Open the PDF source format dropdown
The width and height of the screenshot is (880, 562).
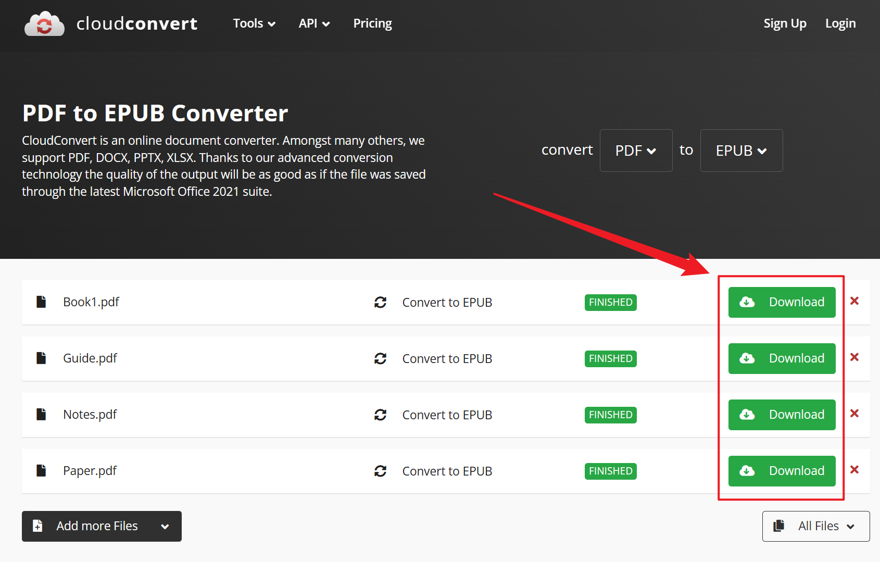click(636, 151)
